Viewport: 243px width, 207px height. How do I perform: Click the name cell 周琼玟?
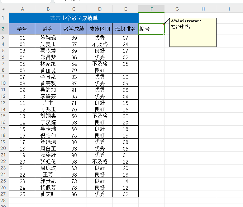click(x=48, y=168)
